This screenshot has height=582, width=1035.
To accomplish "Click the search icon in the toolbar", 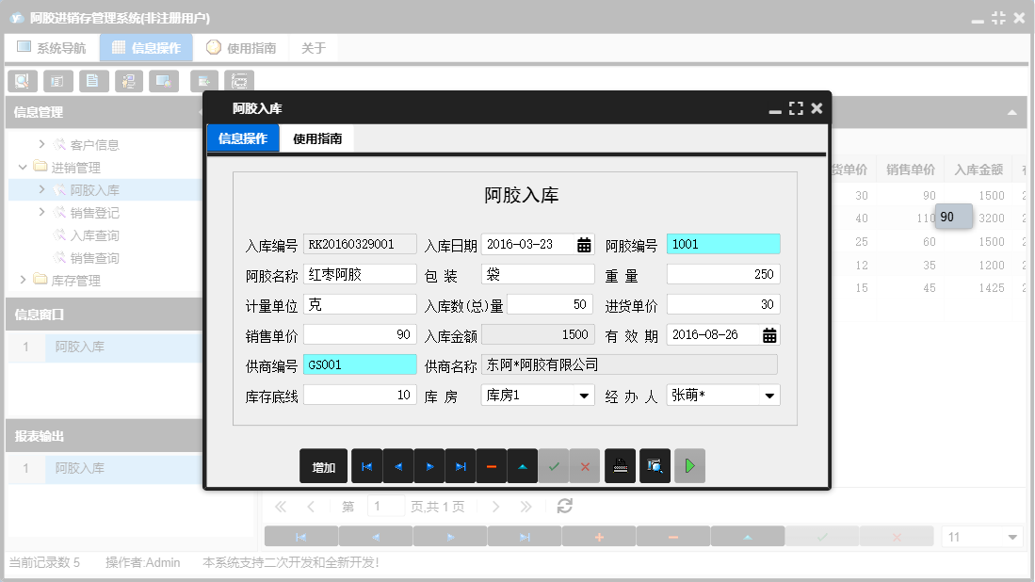I will pyautogui.click(x=22, y=81).
